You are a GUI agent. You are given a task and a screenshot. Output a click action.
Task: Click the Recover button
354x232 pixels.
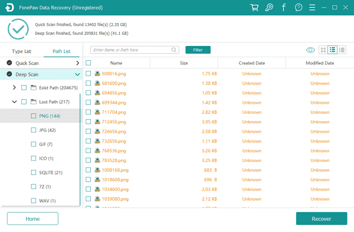pos(322,218)
